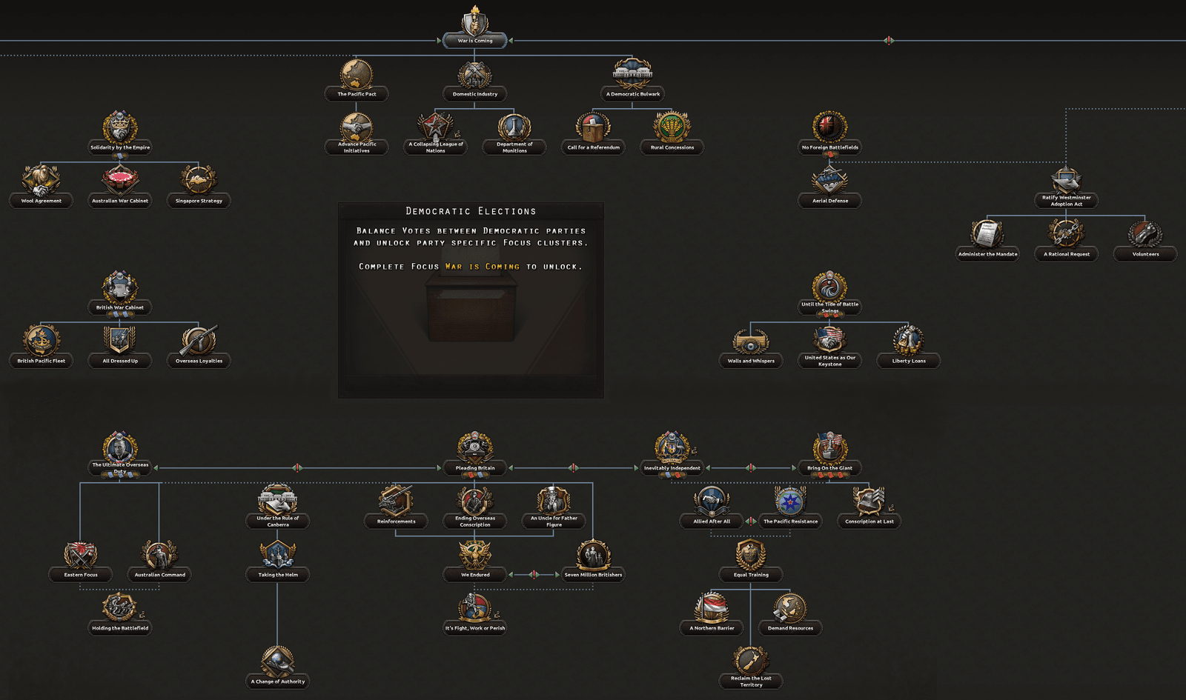The height and width of the screenshot is (700, 1186).
Task: Select the Allied After All focus
Action: tap(712, 508)
